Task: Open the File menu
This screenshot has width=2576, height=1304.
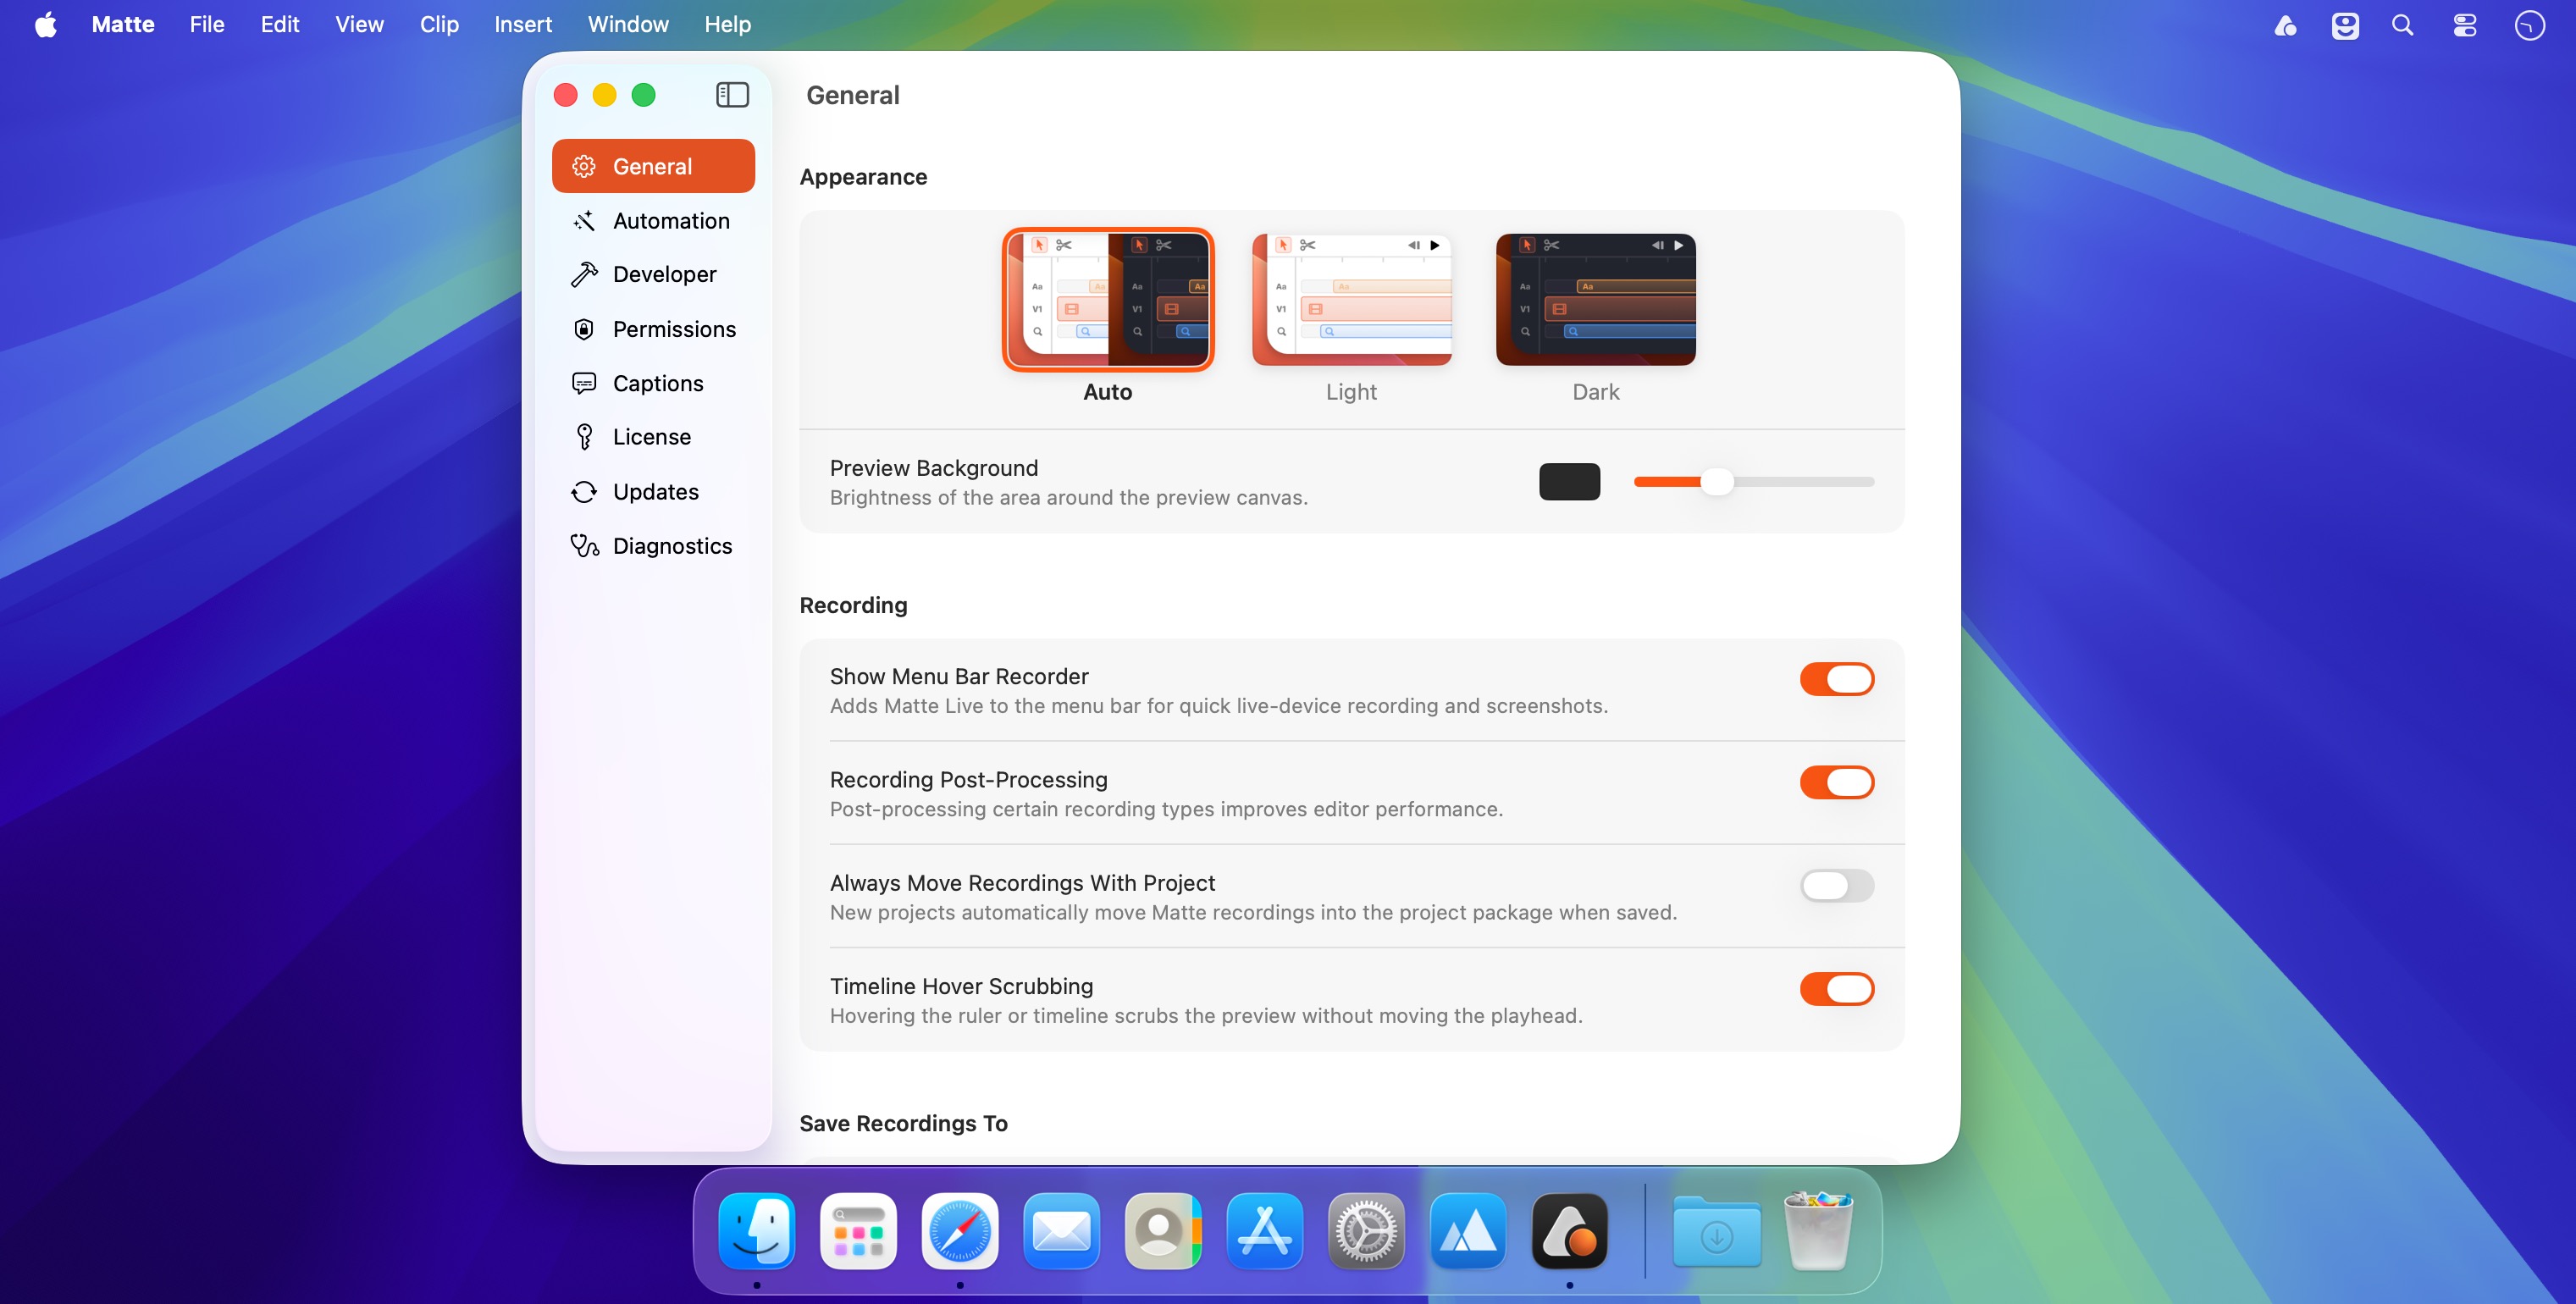Action: point(207,24)
